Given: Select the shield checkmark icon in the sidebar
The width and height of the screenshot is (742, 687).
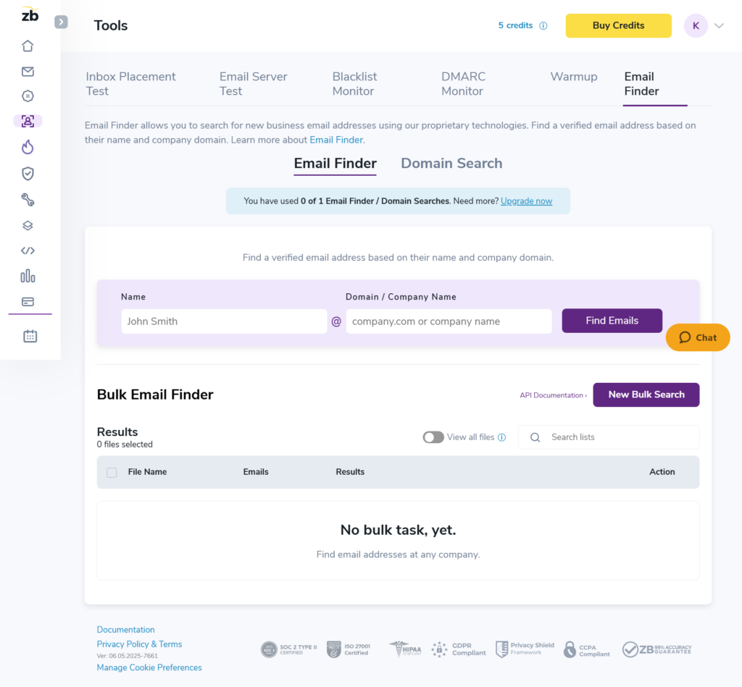Looking at the screenshot, I should [28, 174].
